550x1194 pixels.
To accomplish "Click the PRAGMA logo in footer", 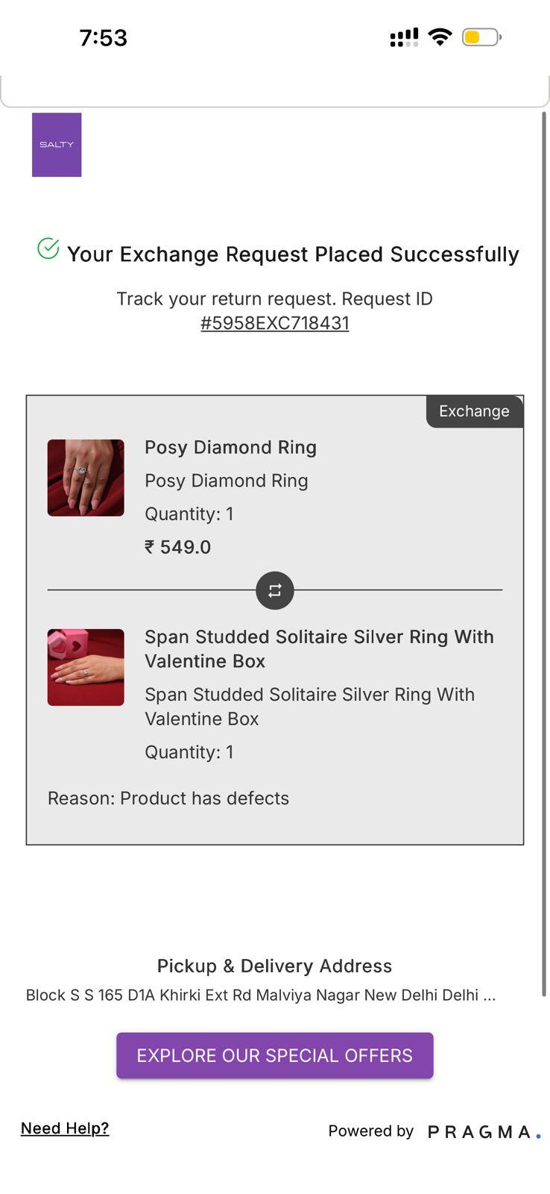I will pyautogui.click(x=484, y=1132).
